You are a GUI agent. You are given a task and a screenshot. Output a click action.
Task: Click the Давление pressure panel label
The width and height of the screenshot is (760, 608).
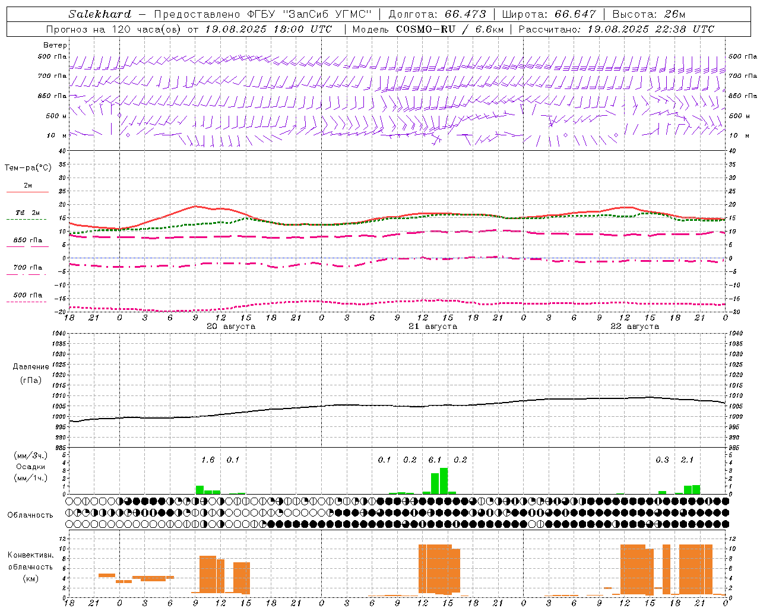[30, 367]
